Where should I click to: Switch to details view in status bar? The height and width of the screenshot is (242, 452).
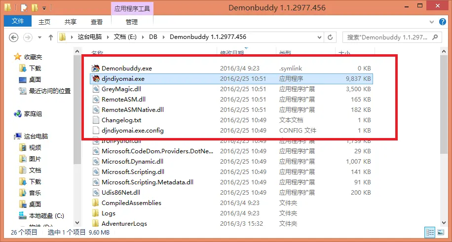click(430, 232)
